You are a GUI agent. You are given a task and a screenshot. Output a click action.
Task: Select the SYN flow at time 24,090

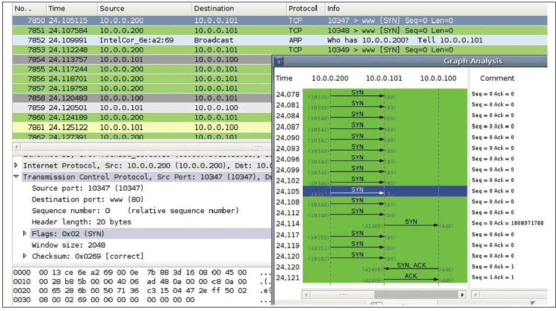pos(385,137)
